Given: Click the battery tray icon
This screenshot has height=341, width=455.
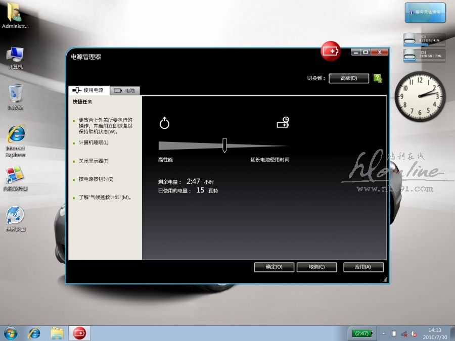Looking at the screenshot, I should (x=394, y=334).
